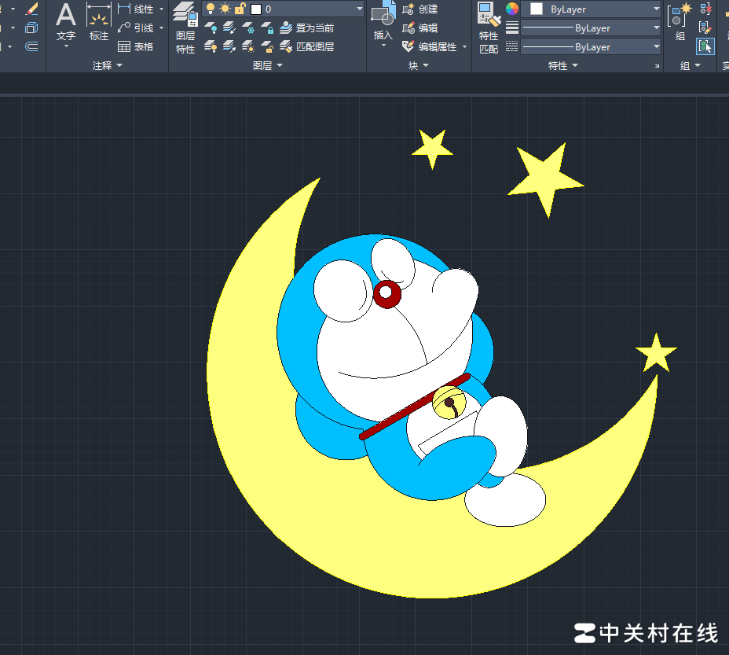Select the 标注 dimension tool
This screenshot has height=655, width=729.
[x=99, y=22]
